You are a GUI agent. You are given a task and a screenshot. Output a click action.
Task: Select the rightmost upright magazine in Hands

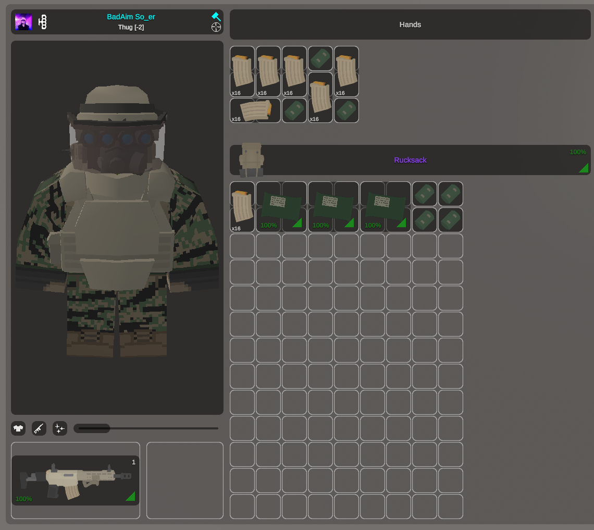pyautogui.click(x=346, y=71)
